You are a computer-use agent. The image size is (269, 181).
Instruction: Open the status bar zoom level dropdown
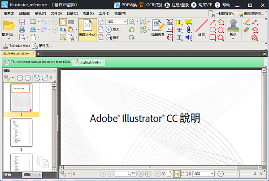[x=212, y=174]
